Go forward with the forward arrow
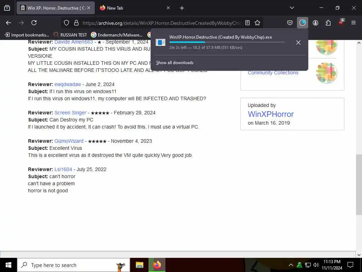Image resolution: width=362 pixels, height=272 pixels. pyautogui.click(x=21, y=23)
